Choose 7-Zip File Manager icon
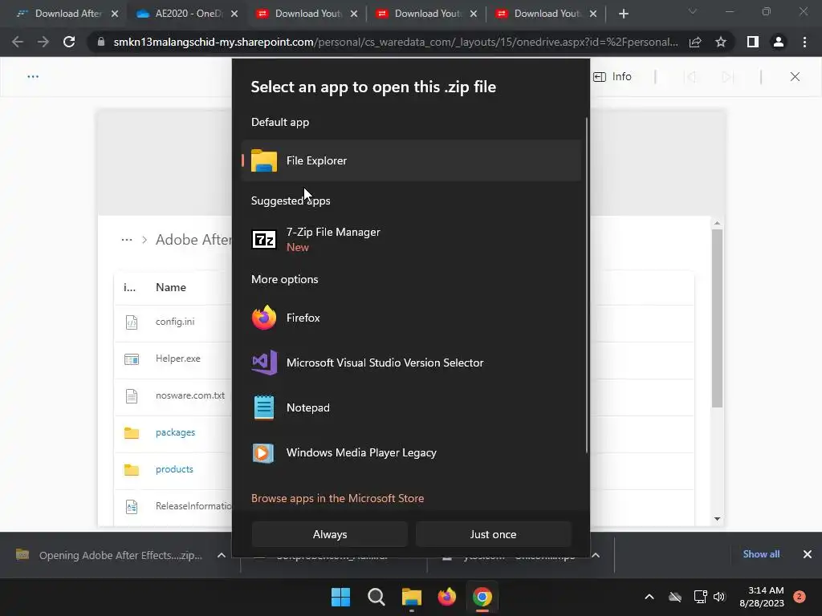This screenshot has height=616, width=822. [x=263, y=239]
